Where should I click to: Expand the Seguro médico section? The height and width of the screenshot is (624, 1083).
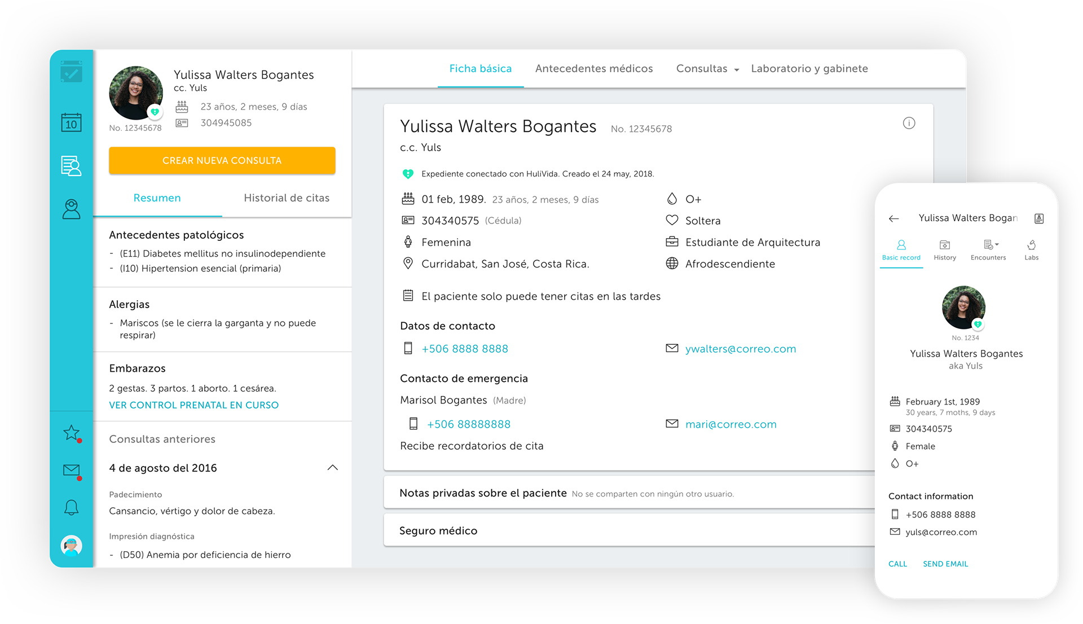pos(629,530)
